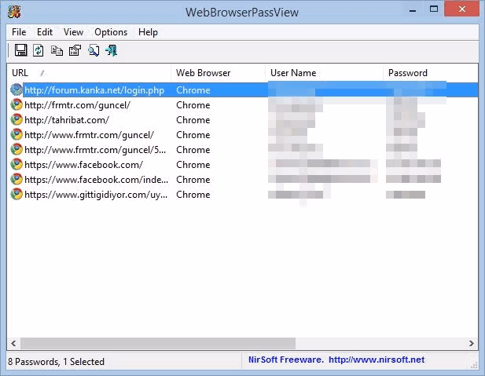Click Chrome icon beside https://www.facebook.com/ row
This screenshot has height=376, width=485.
pos(17,164)
